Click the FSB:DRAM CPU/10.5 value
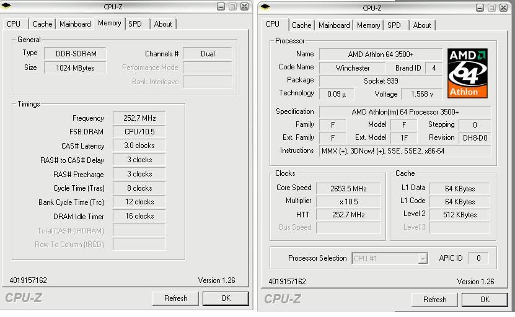The height and width of the screenshot is (317, 515). coord(139,132)
